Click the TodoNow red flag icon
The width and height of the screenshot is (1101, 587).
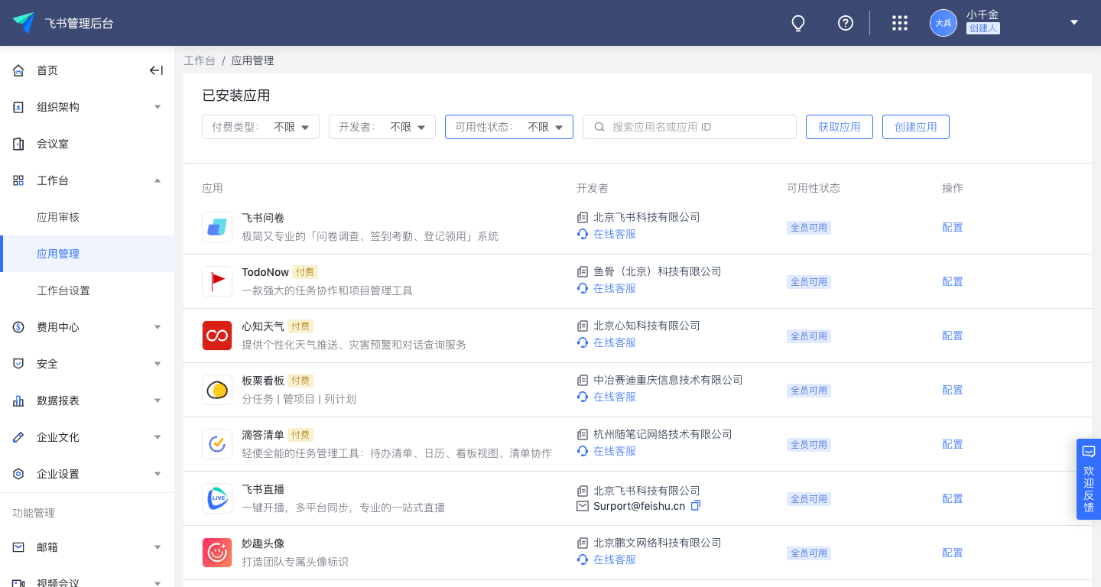[217, 281]
